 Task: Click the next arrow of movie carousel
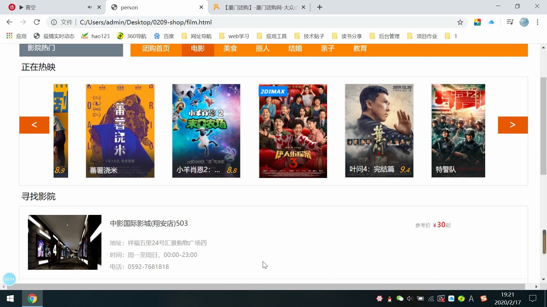click(x=513, y=125)
